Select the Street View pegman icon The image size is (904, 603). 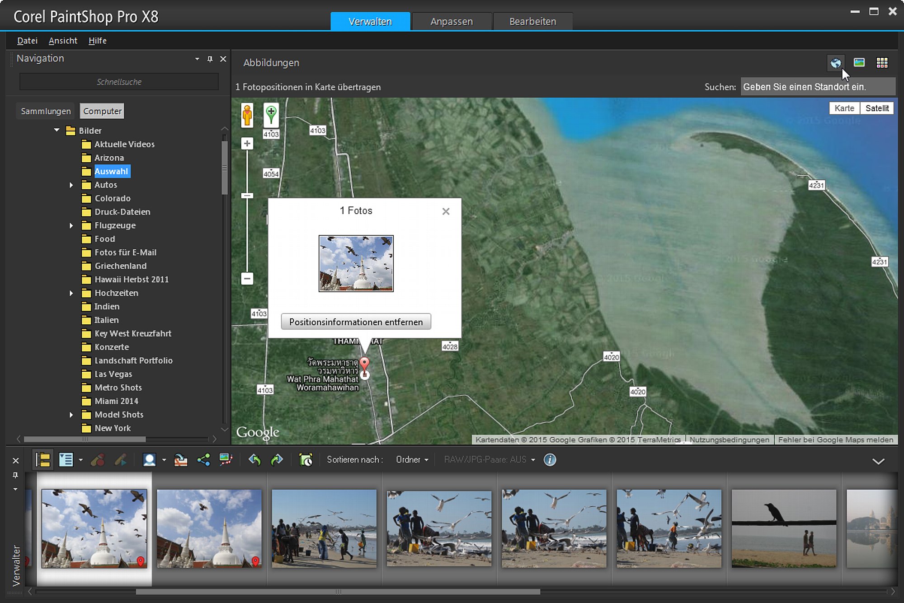(x=247, y=115)
